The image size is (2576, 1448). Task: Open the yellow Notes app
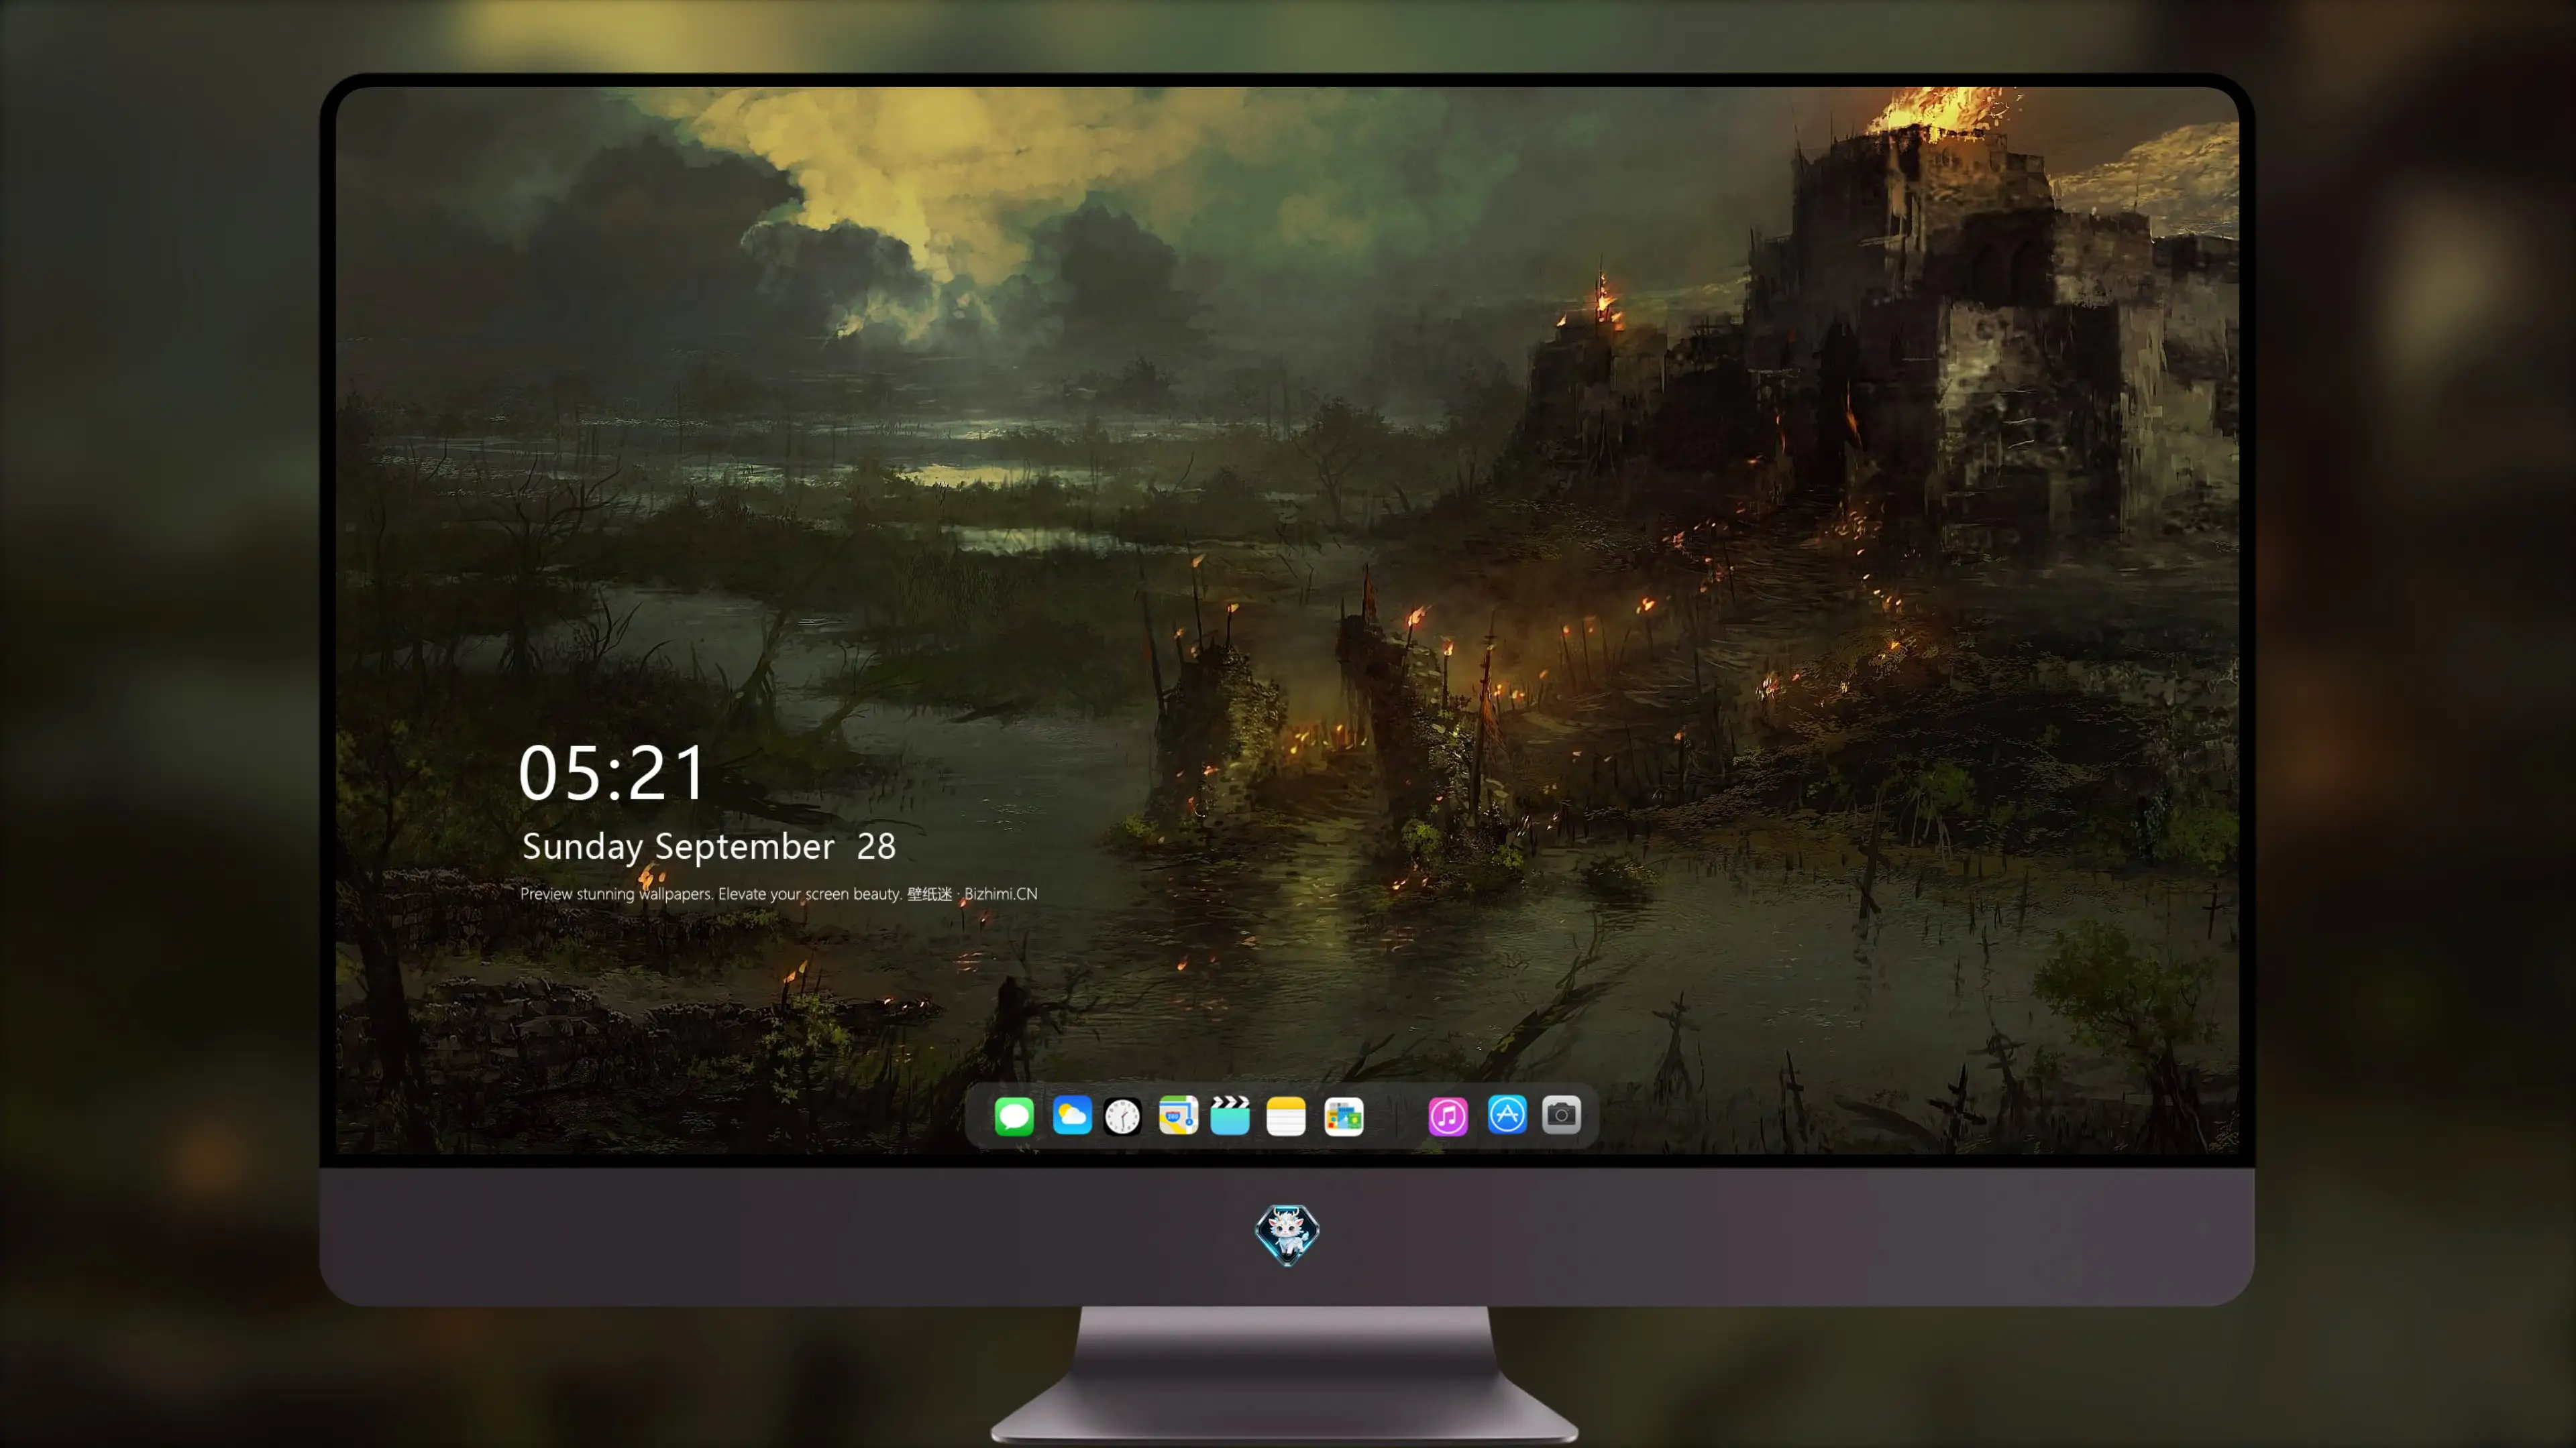pyautogui.click(x=1286, y=1116)
